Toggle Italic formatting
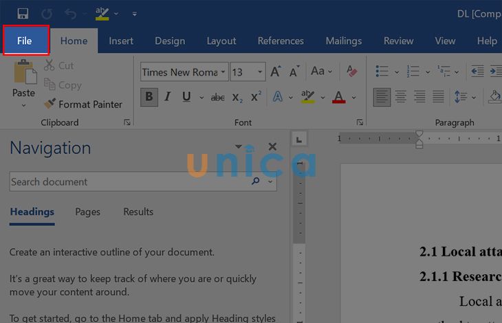502x323 pixels. click(x=167, y=97)
